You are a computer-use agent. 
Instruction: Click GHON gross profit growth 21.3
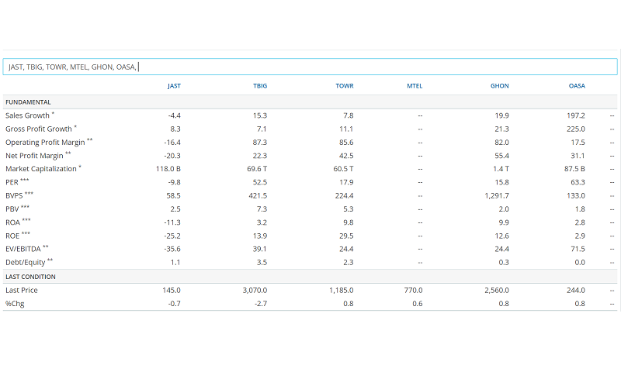pyautogui.click(x=501, y=129)
